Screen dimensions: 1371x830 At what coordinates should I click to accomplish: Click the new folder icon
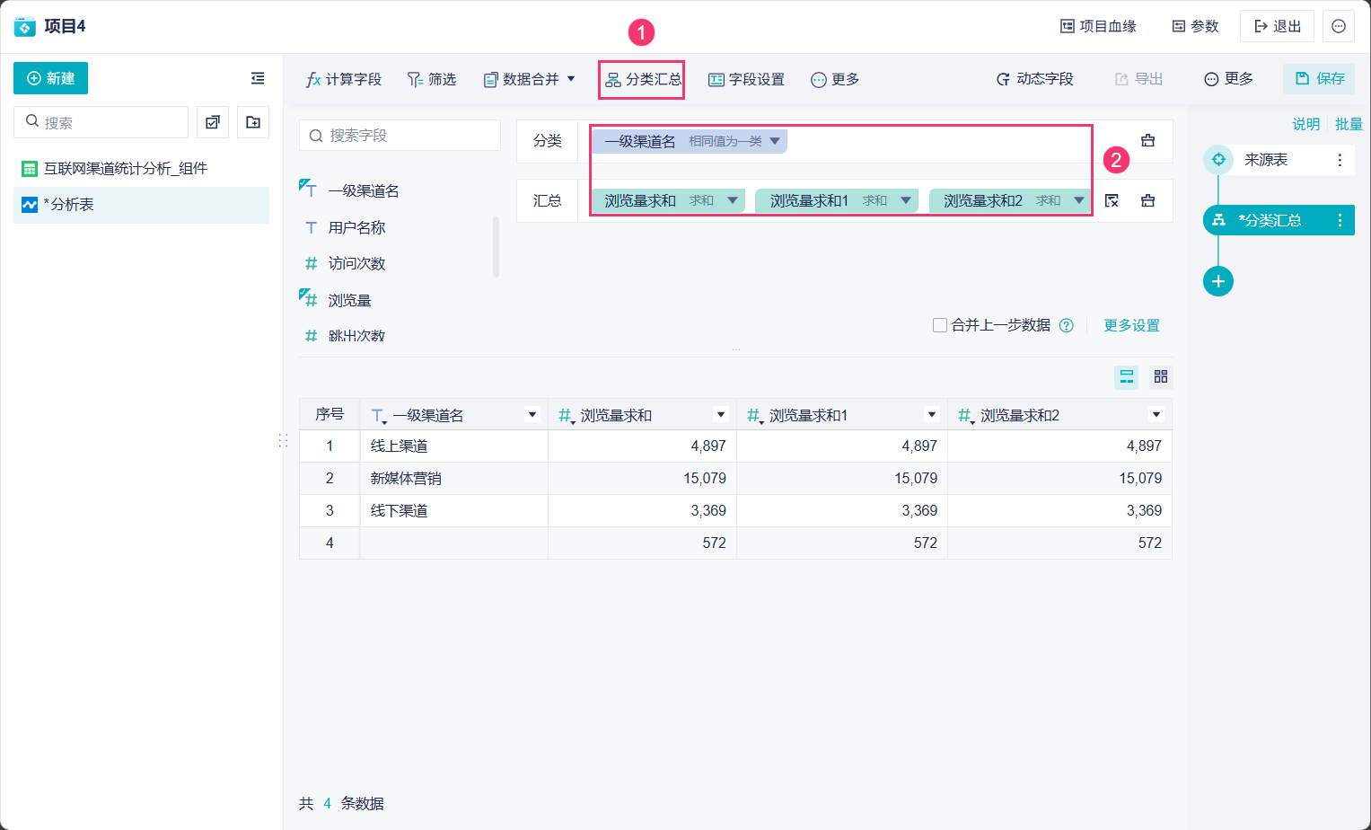point(253,122)
